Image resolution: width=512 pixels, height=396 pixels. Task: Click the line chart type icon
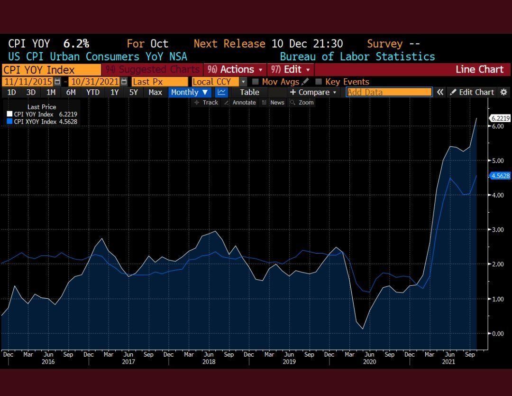click(222, 92)
